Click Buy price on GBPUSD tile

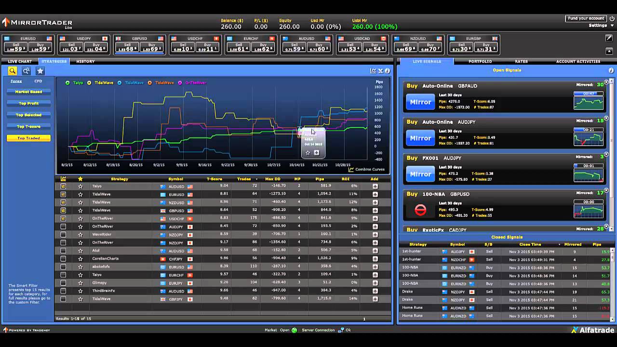tap(151, 47)
